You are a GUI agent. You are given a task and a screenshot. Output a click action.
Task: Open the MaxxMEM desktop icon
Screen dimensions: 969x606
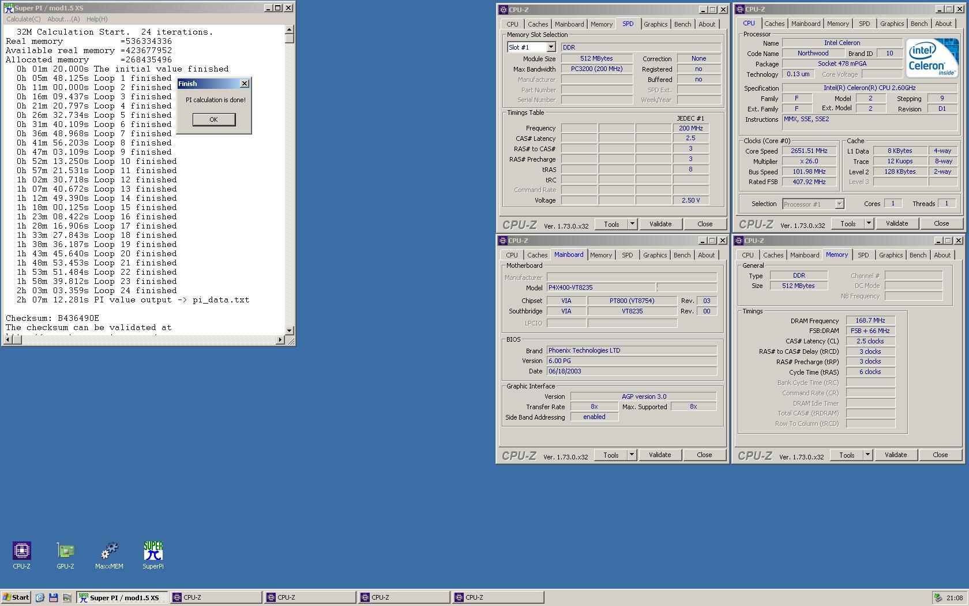(109, 551)
